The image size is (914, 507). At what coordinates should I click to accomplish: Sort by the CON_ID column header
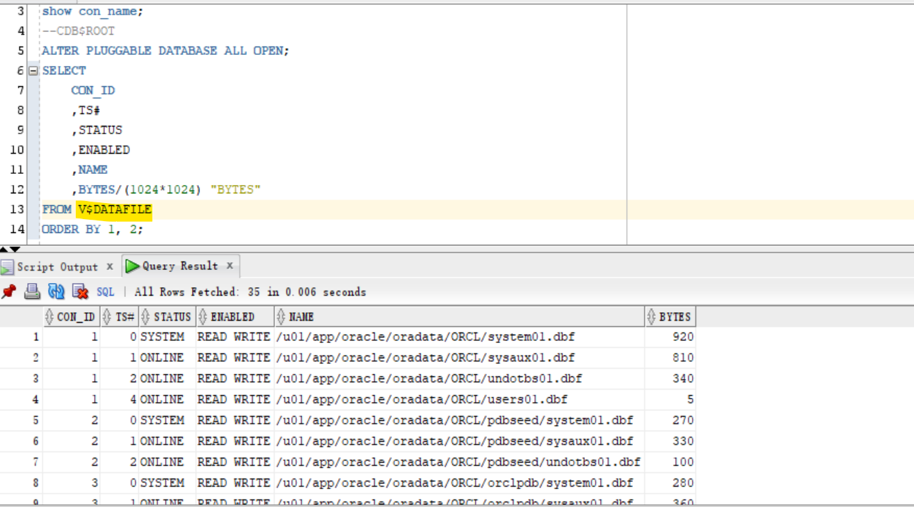pyautogui.click(x=71, y=316)
